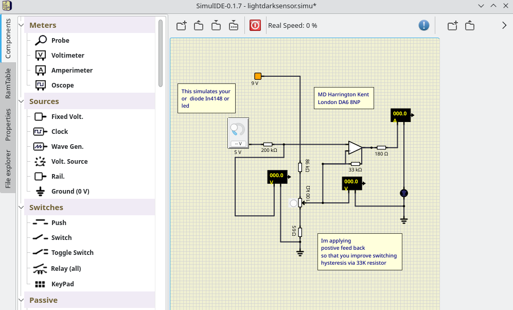
Task: Select the Oscope component icon
Action: click(41, 85)
